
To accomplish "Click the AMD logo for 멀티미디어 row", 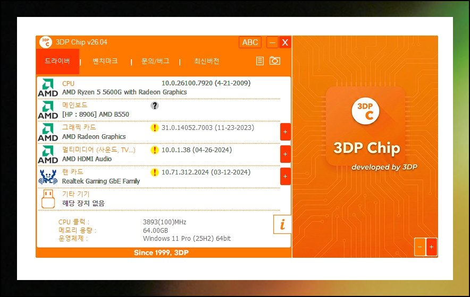I will coord(48,154).
